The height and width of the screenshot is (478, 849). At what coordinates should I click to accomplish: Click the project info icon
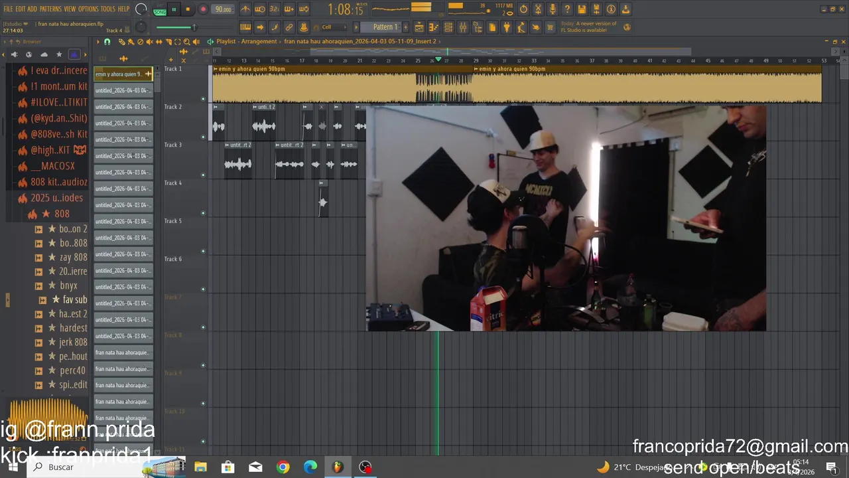coord(611,9)
